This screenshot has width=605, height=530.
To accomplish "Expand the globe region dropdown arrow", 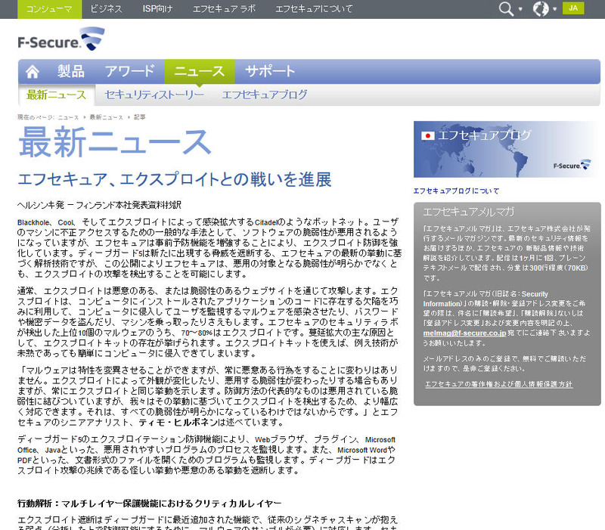I will [x=555, y=10].
